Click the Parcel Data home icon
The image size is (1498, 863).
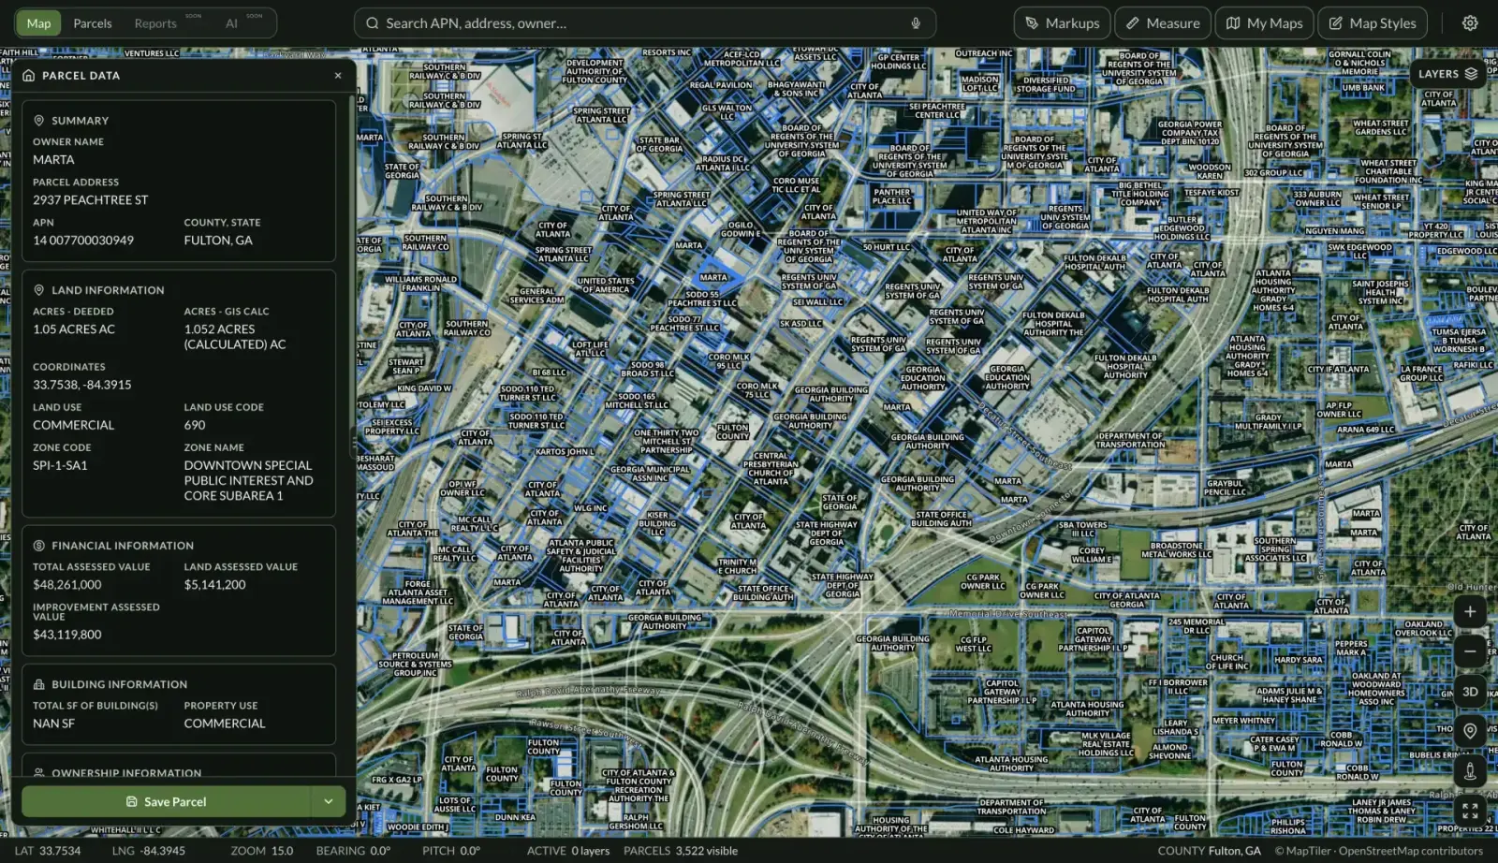(28, 76)
